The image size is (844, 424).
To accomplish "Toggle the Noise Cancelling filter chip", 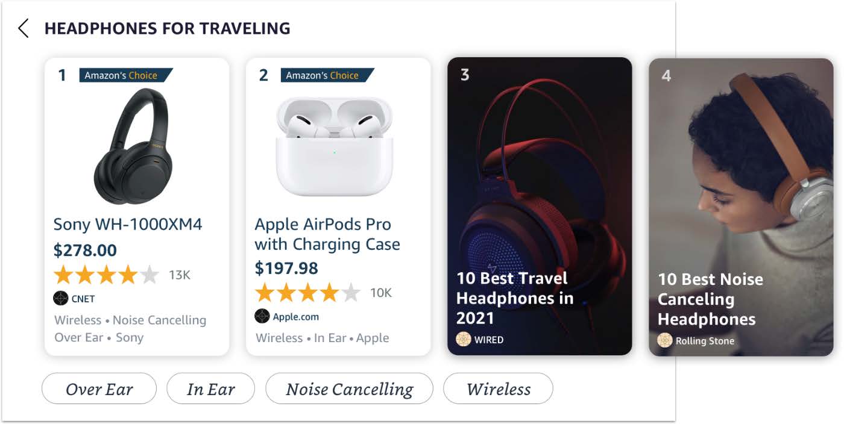I will pyautogui.click(x=349, y=389).
